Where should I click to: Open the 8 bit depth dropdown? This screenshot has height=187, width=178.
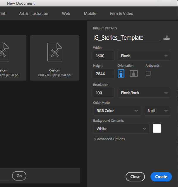[157, 111]
